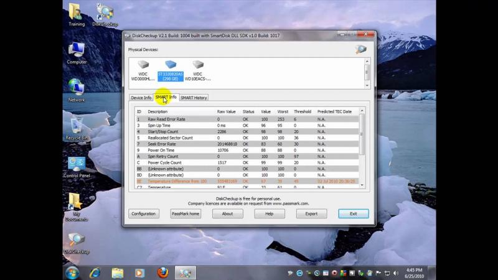The height and width of the screenshot is (280, 498).
Task: Sort by the Predicted TEC Date header
Action: point(334,112)
